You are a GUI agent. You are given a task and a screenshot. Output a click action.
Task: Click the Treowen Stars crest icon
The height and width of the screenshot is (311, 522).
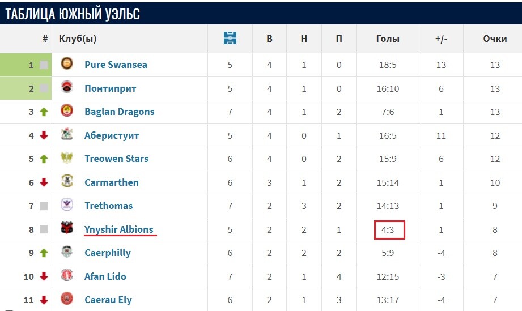(67, 157)
